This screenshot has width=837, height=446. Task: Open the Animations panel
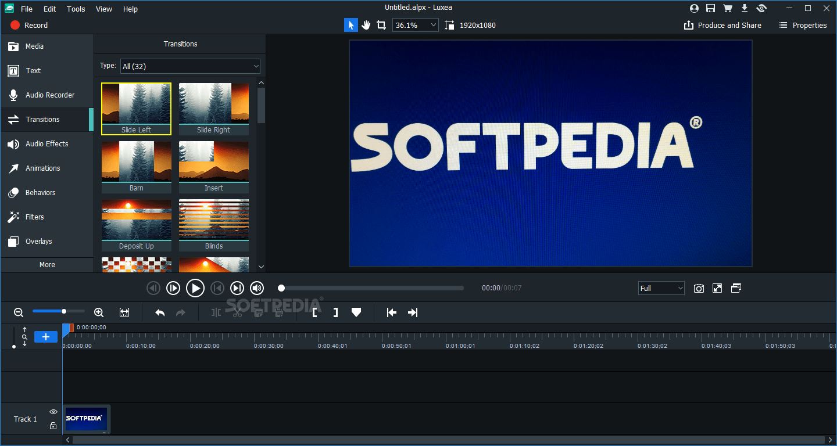click(46, 168)
